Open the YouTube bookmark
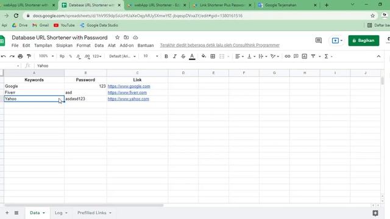 (64, 26)
